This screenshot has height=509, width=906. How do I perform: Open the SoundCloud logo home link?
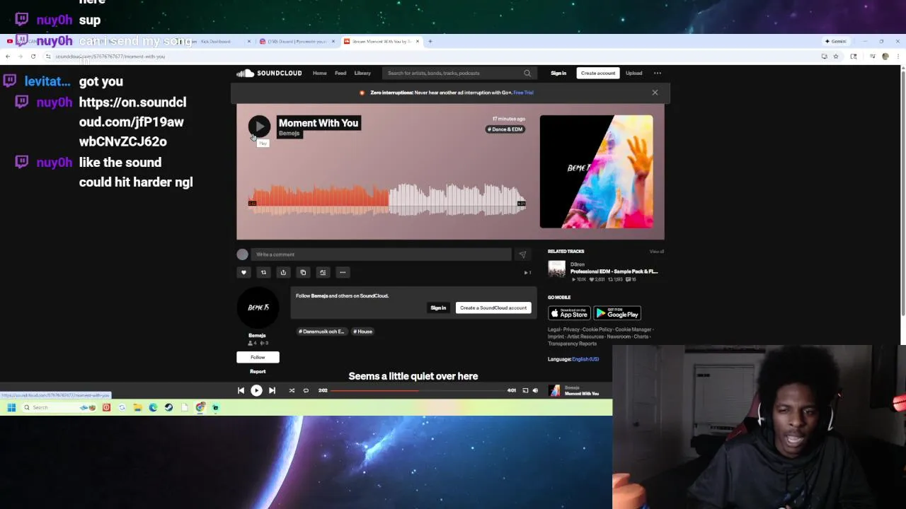269,73
